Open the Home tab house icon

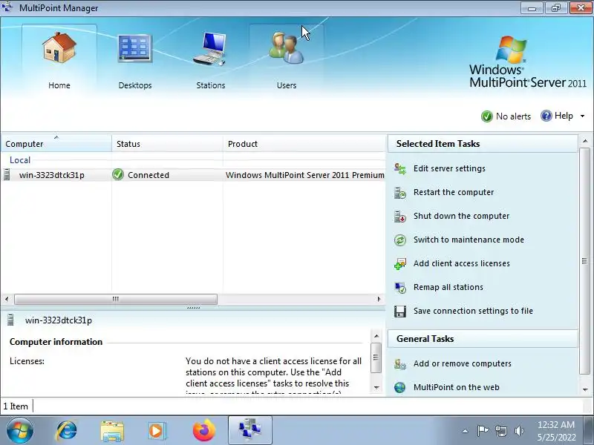point(59,47)
